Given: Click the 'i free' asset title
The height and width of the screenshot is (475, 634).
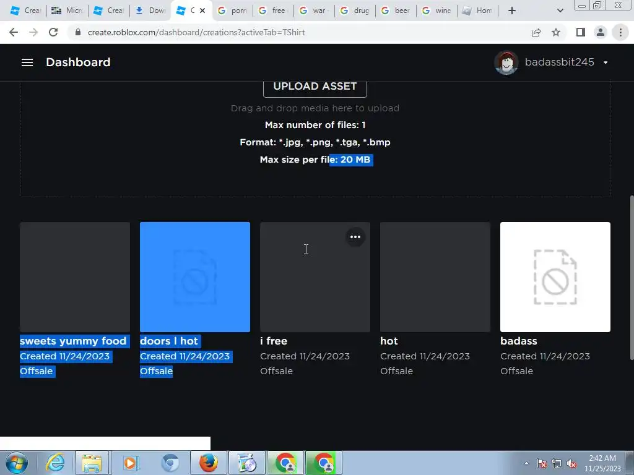Looking at the screenshot, I should click(274, 341).
